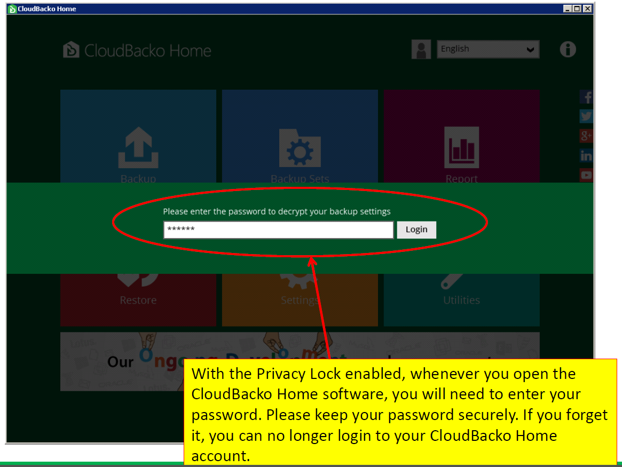The width and height of the screenshot is (622, 467).
Task: Open the information about icon
Action: click(568, 50)
